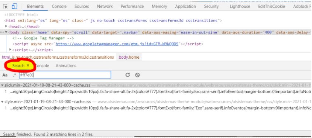Toggle the device toolbar icon
Viewport: 312px width, 138px height.
14,6
